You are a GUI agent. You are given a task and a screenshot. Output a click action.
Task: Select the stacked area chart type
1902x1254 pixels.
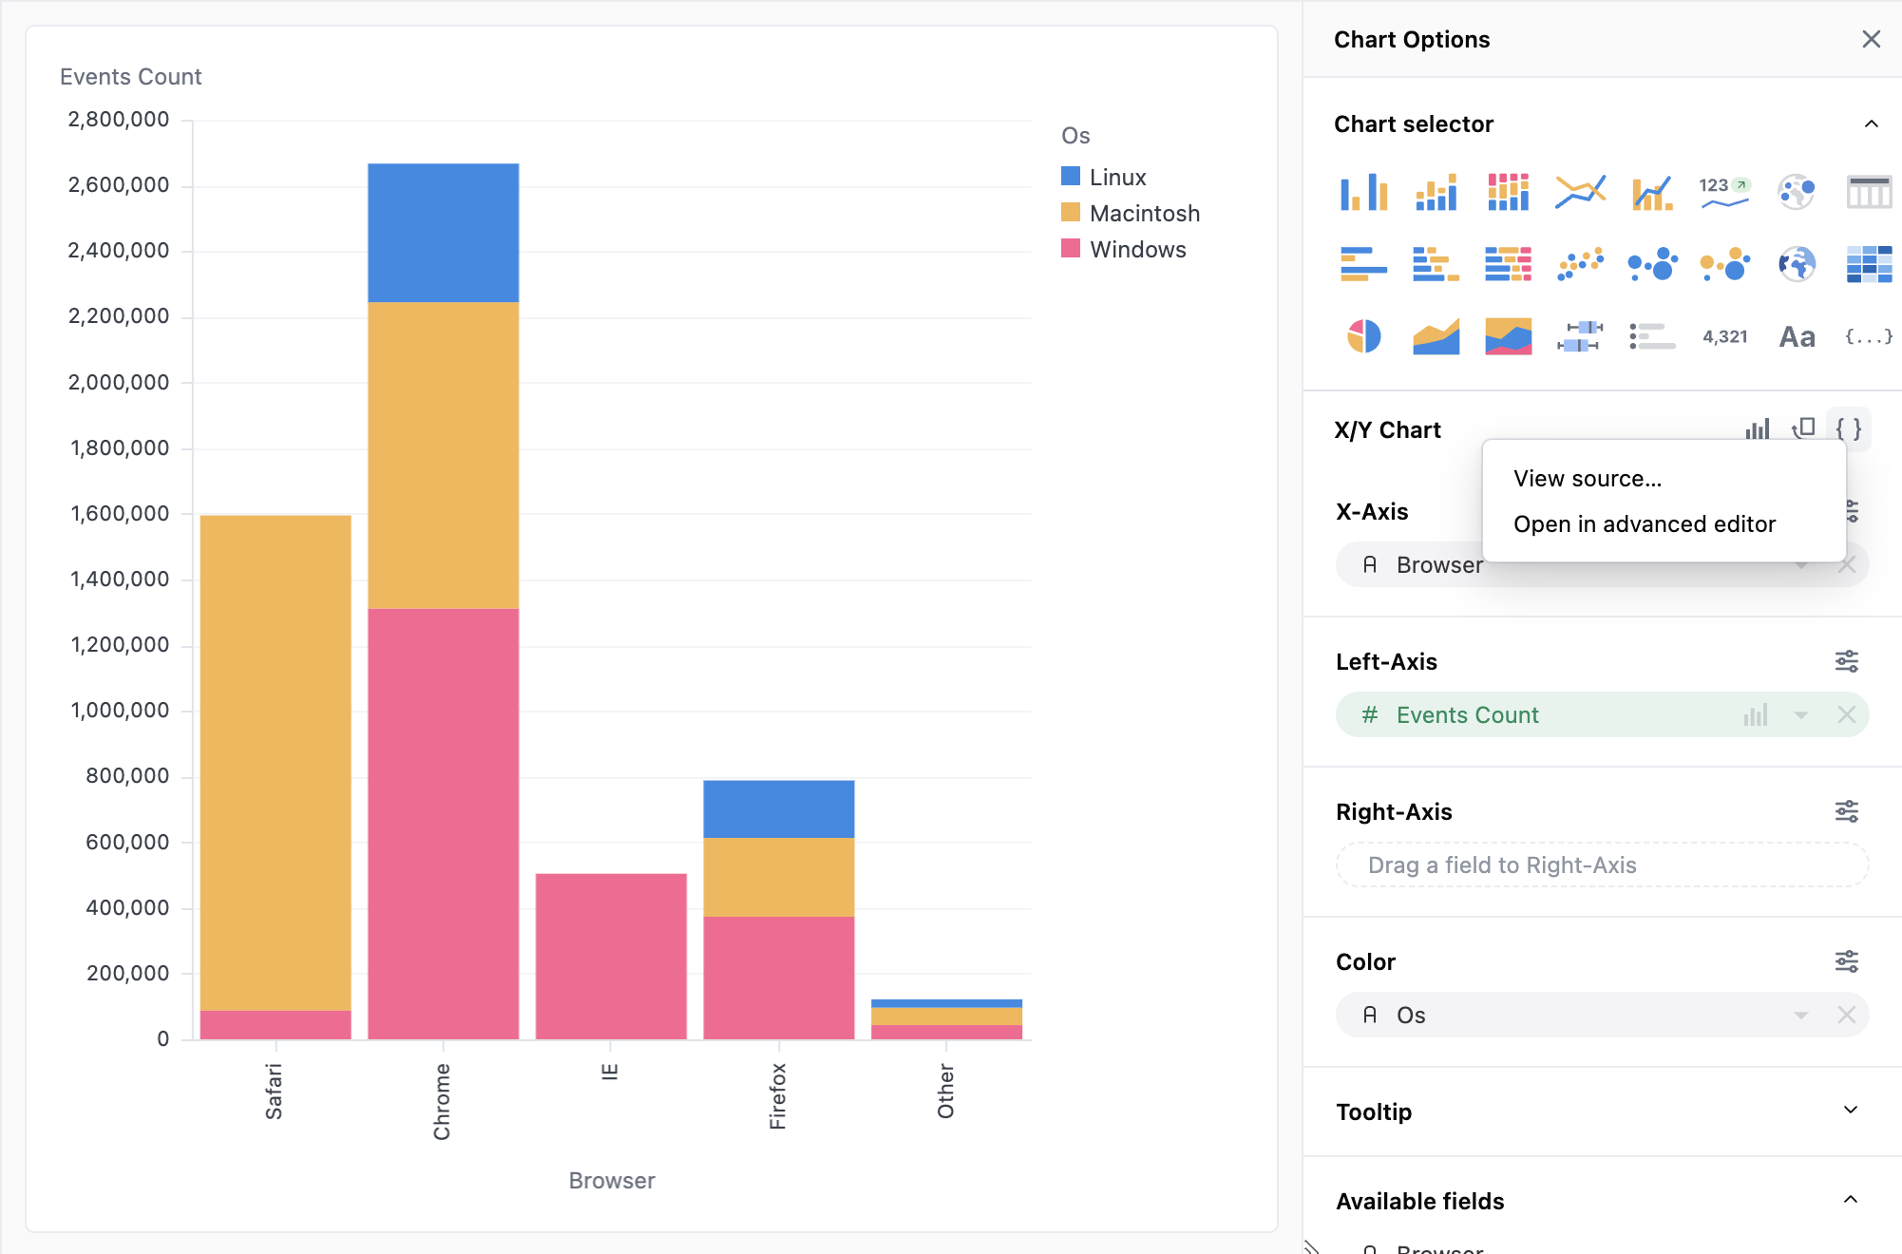click(1508, 336)
